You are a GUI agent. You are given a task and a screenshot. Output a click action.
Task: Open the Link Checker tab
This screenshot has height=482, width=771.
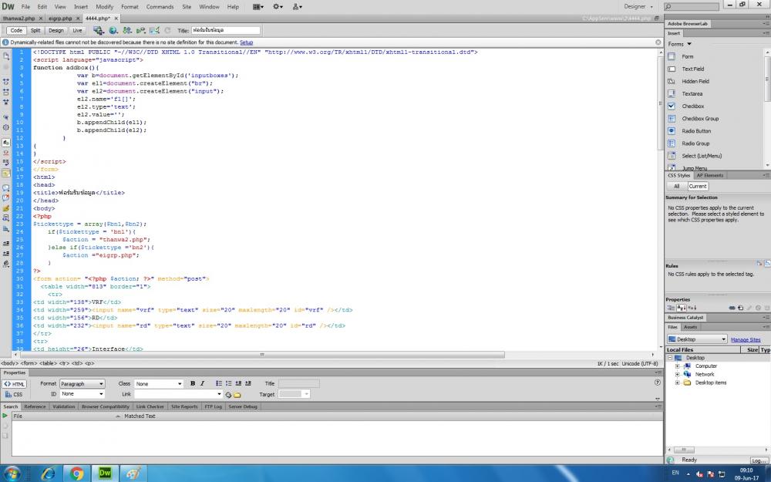click(x=150, y=406)
